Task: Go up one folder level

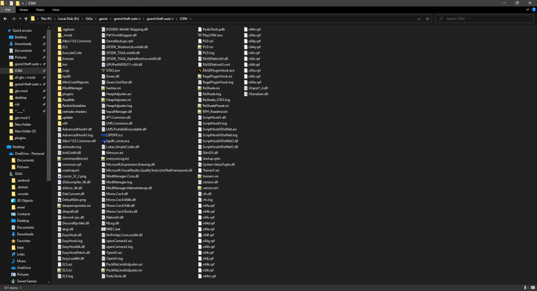Action: click(26, 19)
